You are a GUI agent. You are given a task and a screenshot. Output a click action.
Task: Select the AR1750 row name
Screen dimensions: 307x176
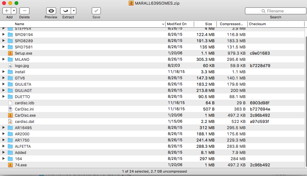pyautogui.click(x=22, y=140)
